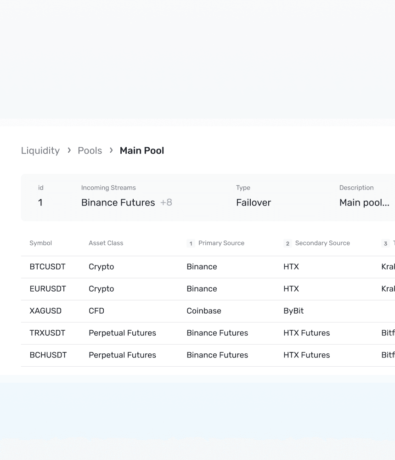Screen dimensions: 395x460
Task: Click the Incoming Streams label
Action: tap(108, 188)
